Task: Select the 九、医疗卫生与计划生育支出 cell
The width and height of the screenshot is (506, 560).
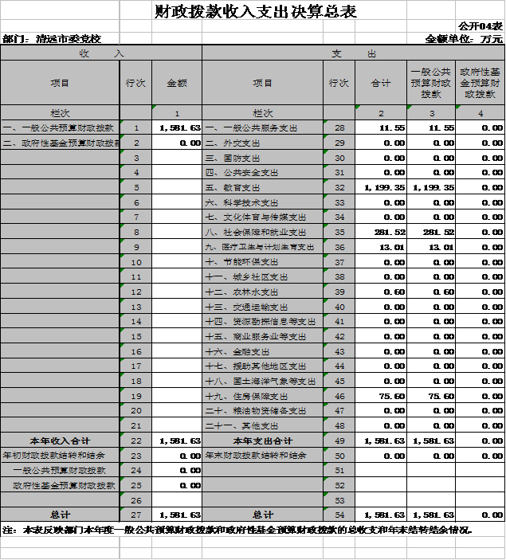Action: [263, 247]
